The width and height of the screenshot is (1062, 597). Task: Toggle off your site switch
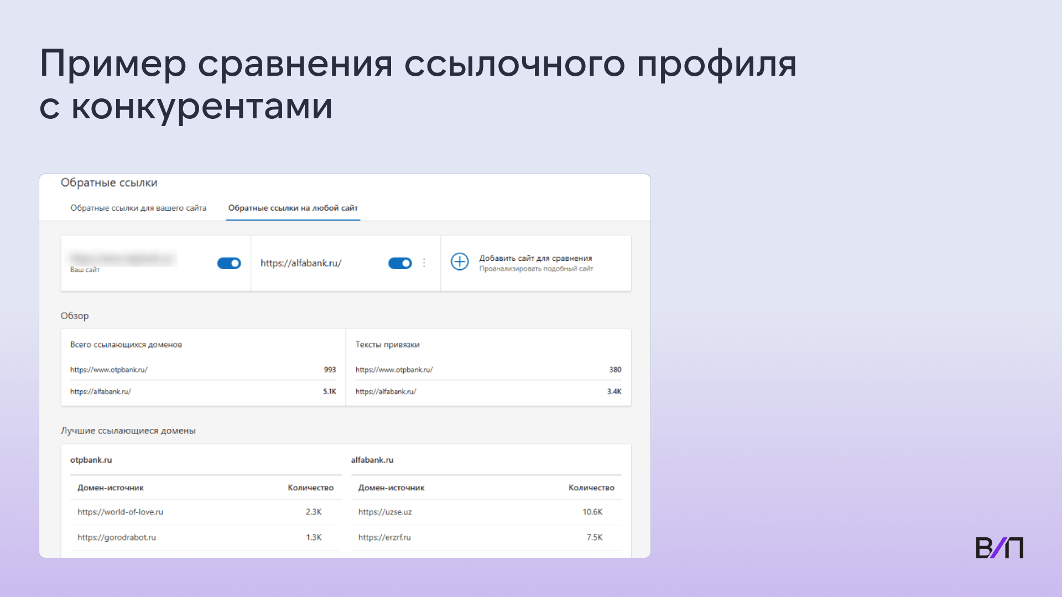pos(229,263)
